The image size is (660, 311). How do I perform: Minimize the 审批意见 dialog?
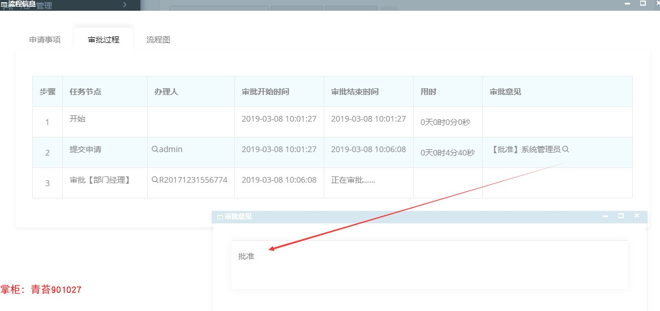tap(605, 216)
